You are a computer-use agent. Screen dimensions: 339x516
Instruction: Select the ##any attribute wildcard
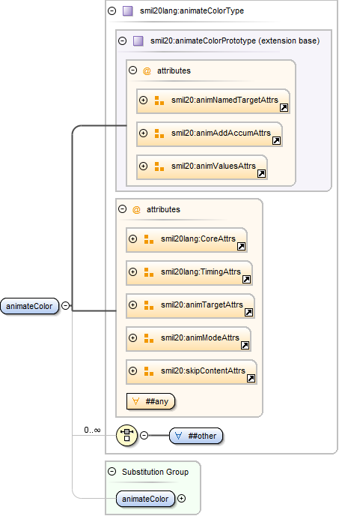coord(150,401)
